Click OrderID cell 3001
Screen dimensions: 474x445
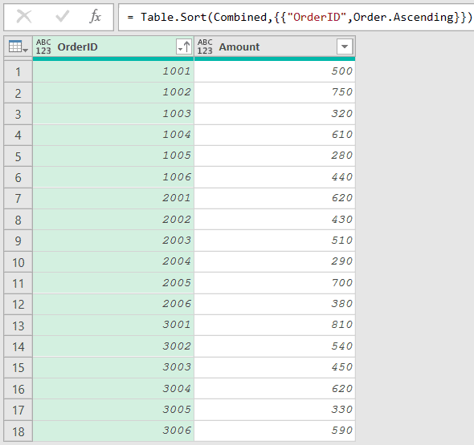pyautogui.click(x=113, y=326)
